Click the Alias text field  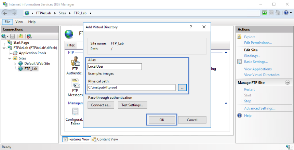115,67
